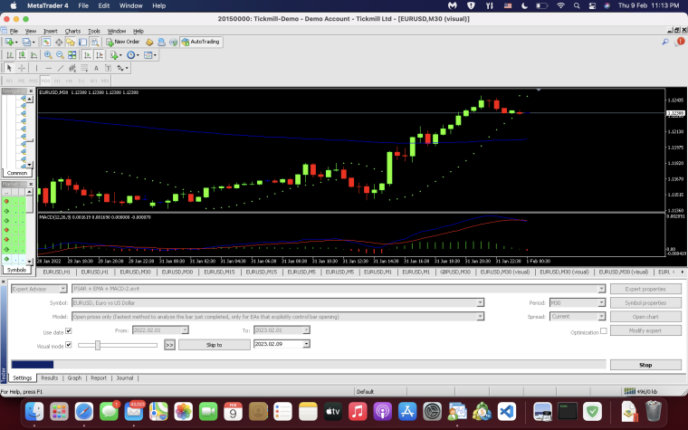Select the Crosshair tool
Image resolution: width=688 pixels, height=430 pixels.
[22, 68]
